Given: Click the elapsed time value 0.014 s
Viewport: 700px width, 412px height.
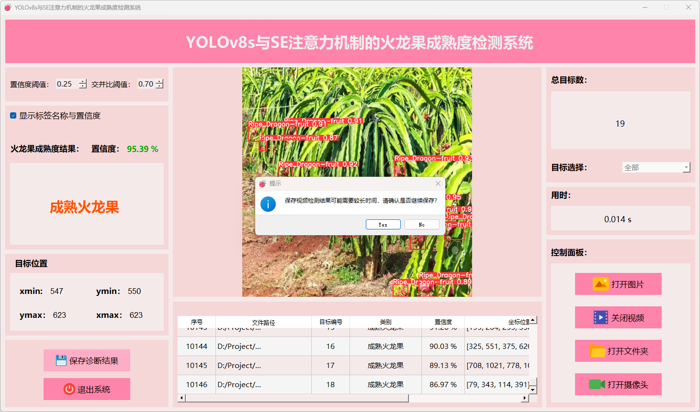Looking at the screenshot, I should point(618,219).
